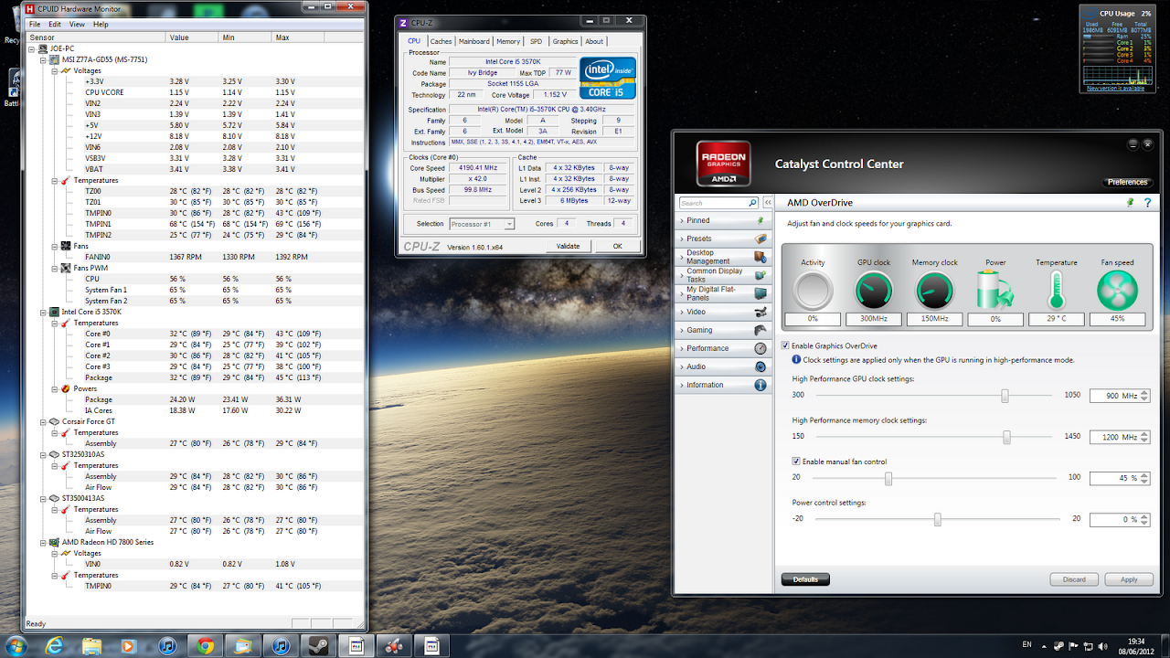
Task: Click the magnifier icon in Catalyst search box
Action: click(x=753, y=203)
